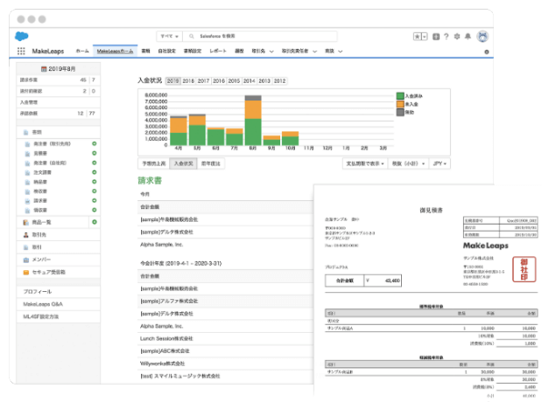Screen dimensions: 542x402
Task: Open the favorites star icon
Action: [x=417, y=37]
